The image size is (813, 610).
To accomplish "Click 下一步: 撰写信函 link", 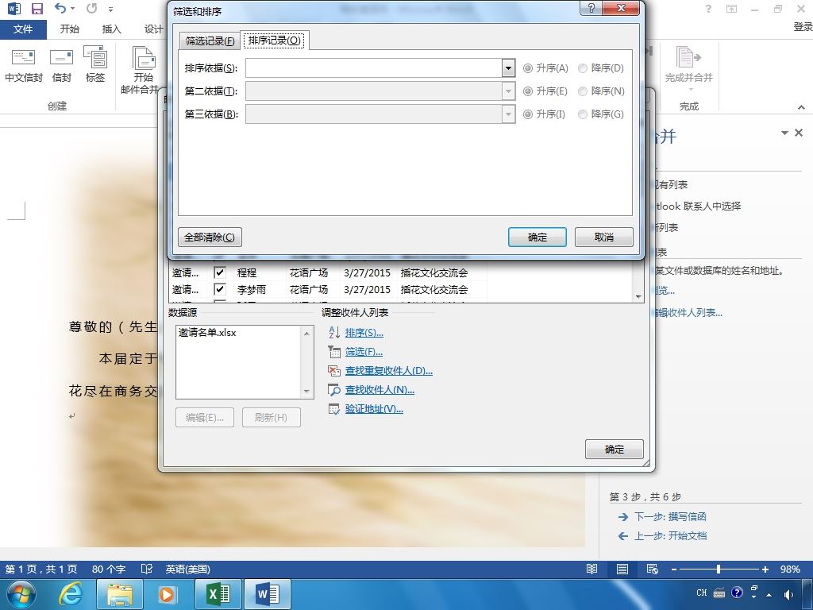I will pyautogui.click(x=670, y=516).
